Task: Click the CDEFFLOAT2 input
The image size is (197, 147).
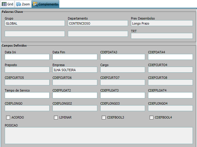Action: click(x=75, y=95)
